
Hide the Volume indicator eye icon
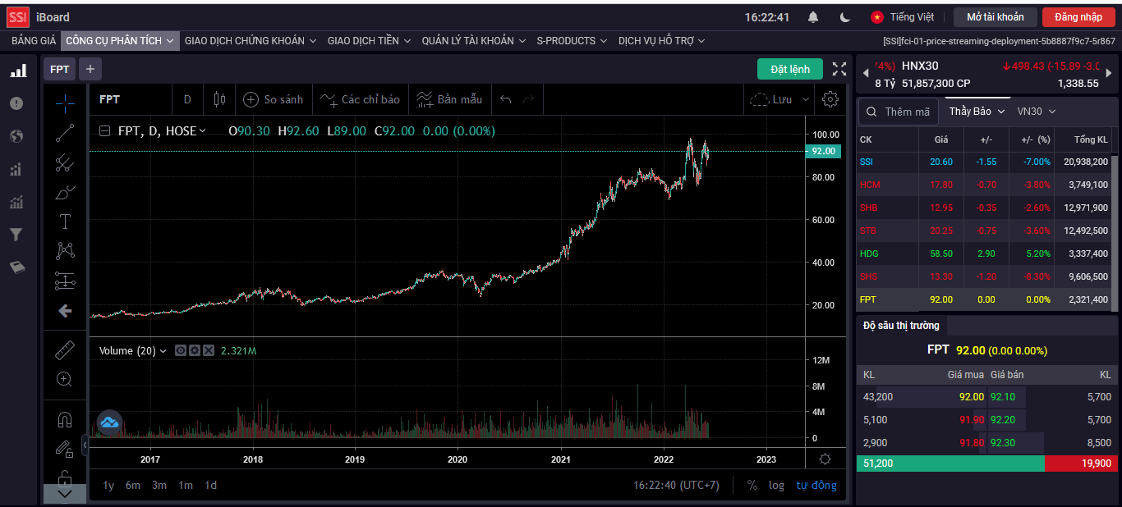[181, 350]
